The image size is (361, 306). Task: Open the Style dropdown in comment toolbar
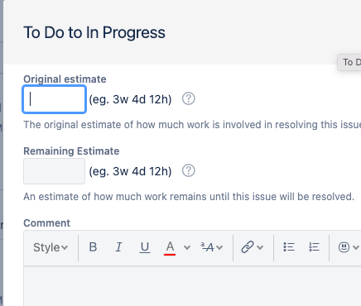(51, 247)
